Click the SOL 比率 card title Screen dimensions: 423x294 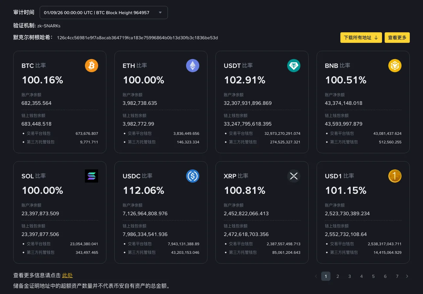34,176
